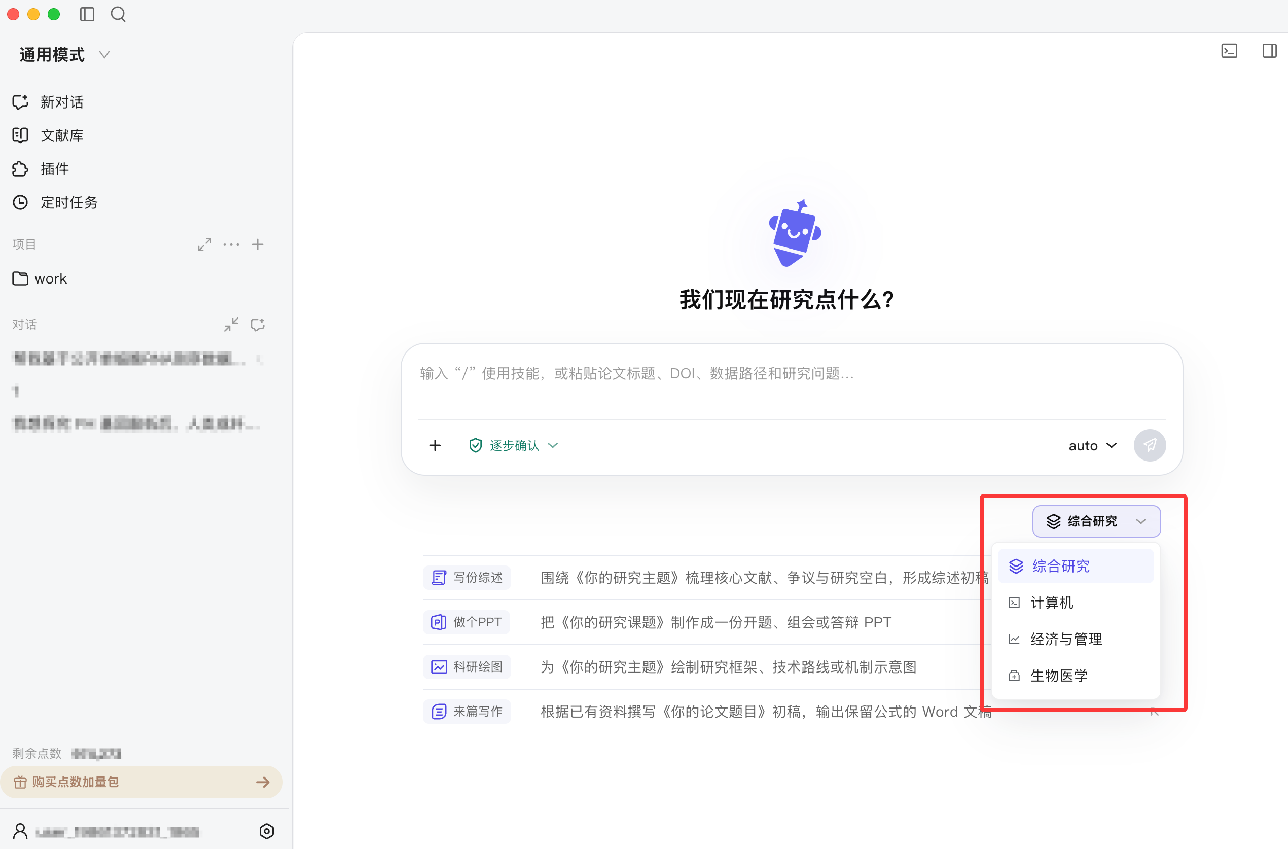Open the 项目 more options ellipsis

click(x=231, y=245)
